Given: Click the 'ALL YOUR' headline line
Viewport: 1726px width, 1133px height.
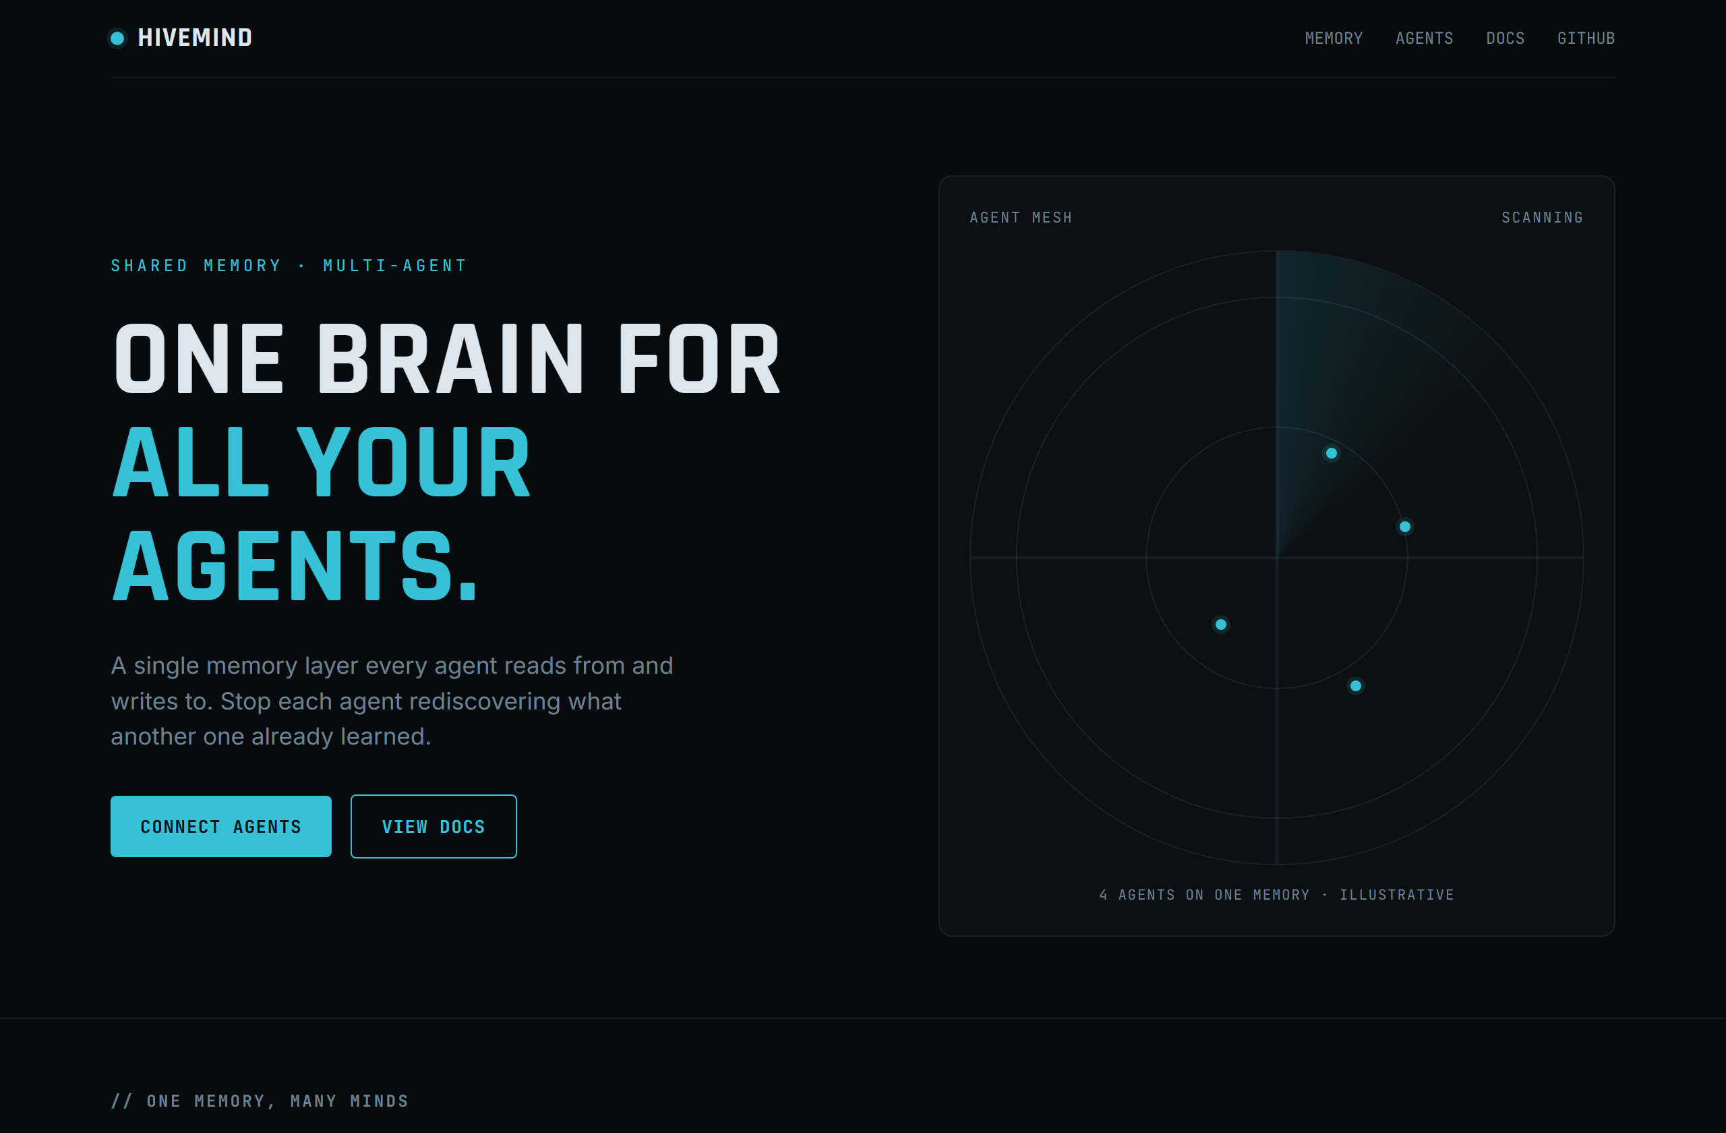Looking at the screenshot, I should coord(322,462).
